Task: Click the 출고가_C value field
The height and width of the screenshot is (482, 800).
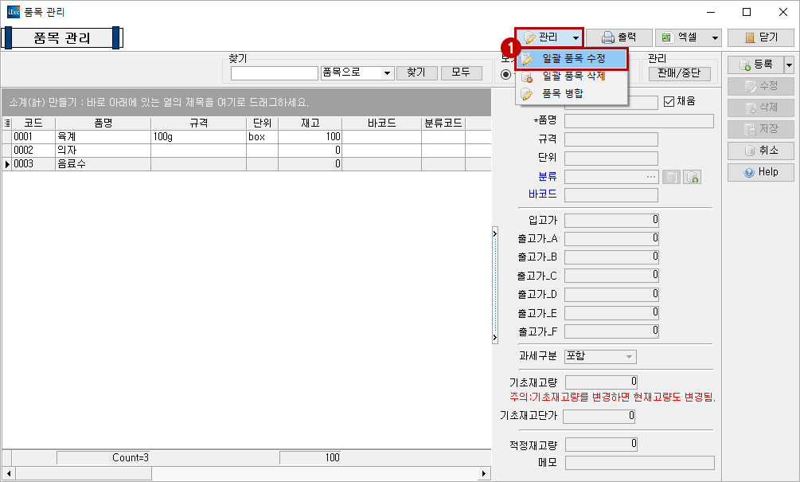Action: 611,276
